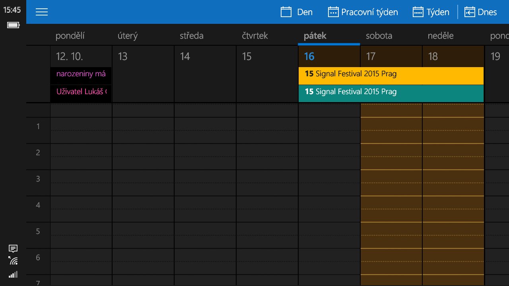Open the yellow Signal Festival 2015 event
The width and height of the screenshot is (509, 286).
click(x=391, y=75)
